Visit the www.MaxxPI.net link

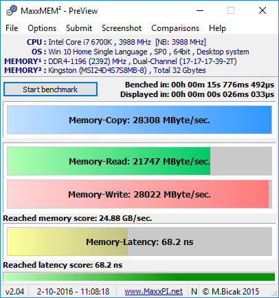(154, 292)
